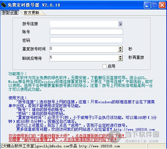Image resolution: width=167 pixels, height=149 pixels.
Task: Click the 功能简介 heading text
Action: click(x=17, y=74)
